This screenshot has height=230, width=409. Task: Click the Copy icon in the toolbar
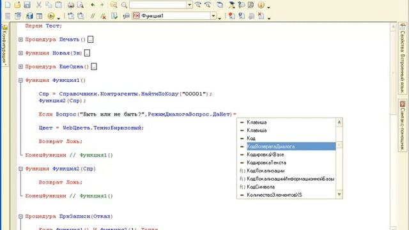(49, 4)
